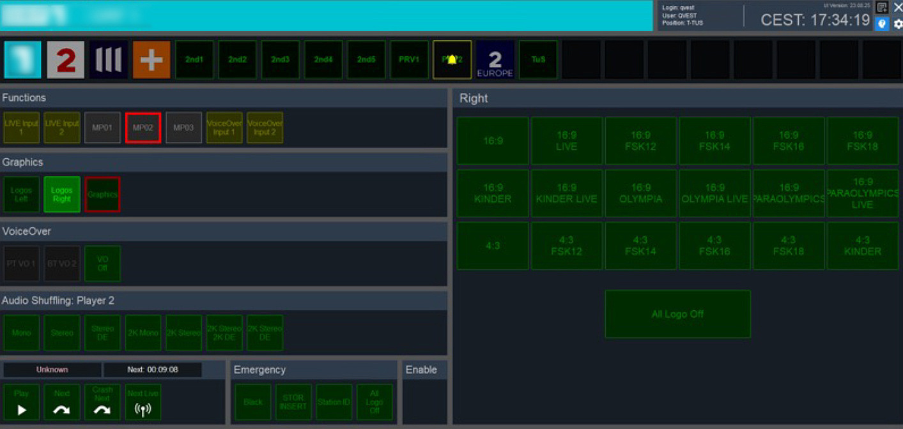Choose the 16:9 LIVE logo
Screen dimensions: 903x429
click(567, 140)
